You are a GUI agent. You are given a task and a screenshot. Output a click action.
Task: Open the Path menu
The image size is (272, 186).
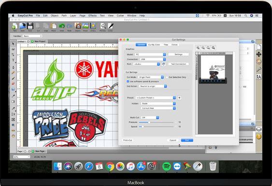pos(64,15)
